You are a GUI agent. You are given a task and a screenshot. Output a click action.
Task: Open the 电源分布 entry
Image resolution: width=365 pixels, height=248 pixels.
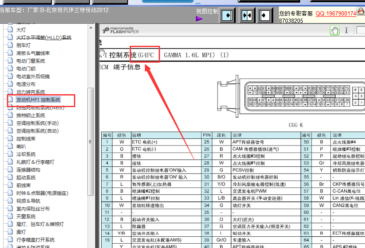click(26, 84)
